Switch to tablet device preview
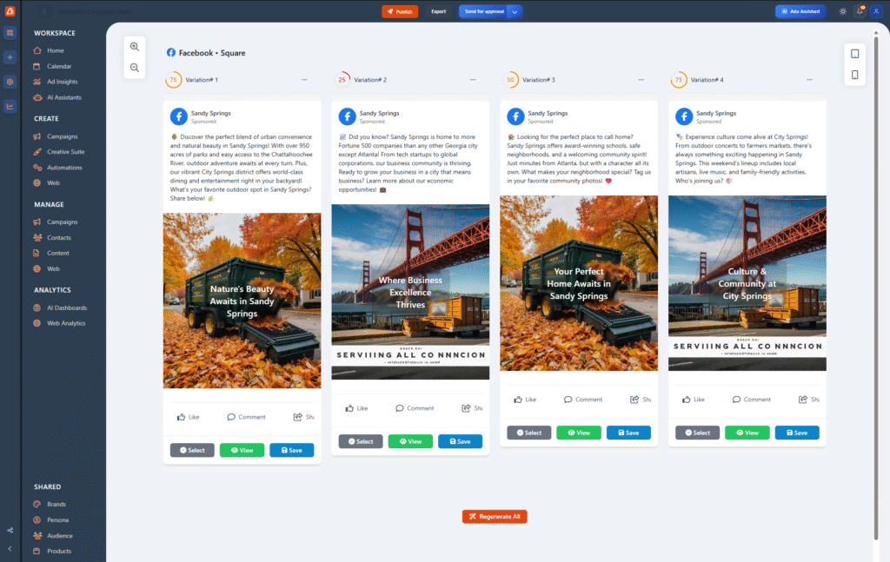 [854, 54]
